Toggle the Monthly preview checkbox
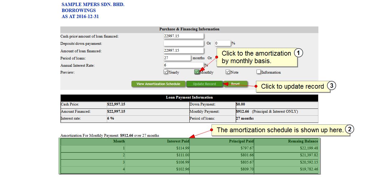379x177 pixels. pos(197,72)
